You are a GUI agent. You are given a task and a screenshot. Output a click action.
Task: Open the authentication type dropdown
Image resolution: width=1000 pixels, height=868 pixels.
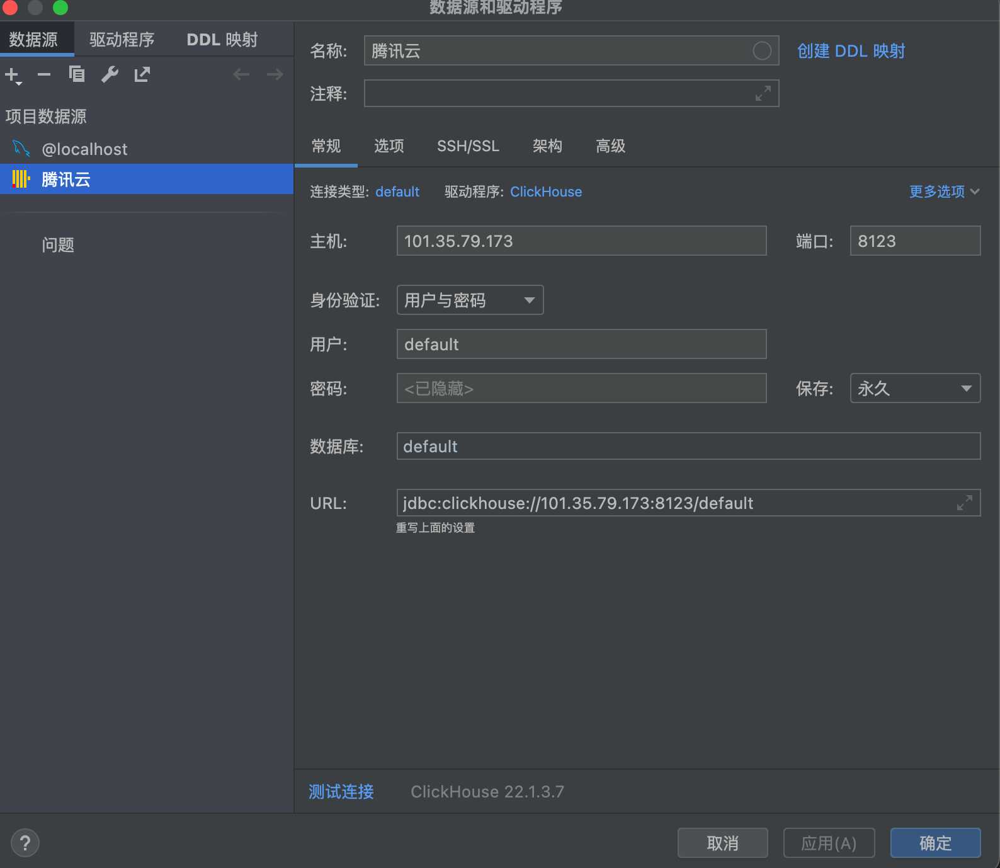click(470, 300)
